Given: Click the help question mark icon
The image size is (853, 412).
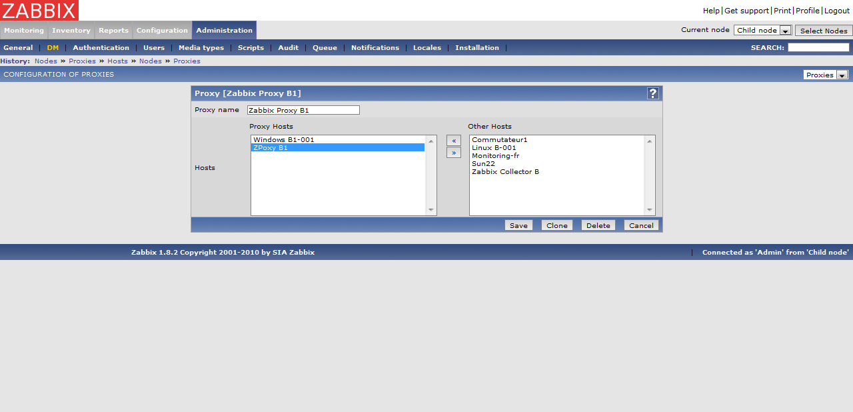Looking at the screenshot, I should pos(653,93).
